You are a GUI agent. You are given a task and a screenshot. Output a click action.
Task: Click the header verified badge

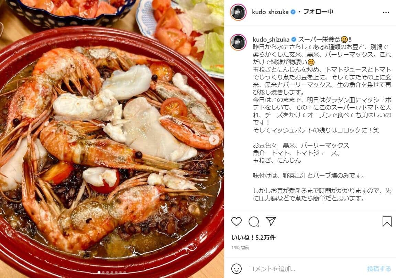tap(293, 12)
